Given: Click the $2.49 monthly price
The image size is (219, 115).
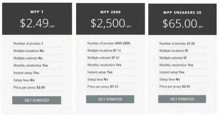Looking at the screenshot, I should [x=37, y=23].
